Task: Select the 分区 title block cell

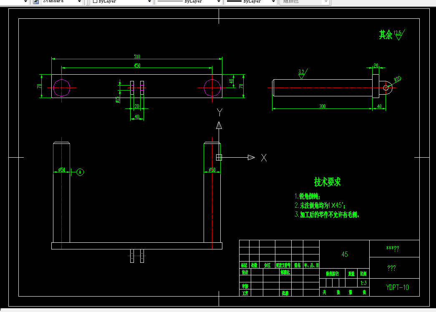Action: point(267,265)
